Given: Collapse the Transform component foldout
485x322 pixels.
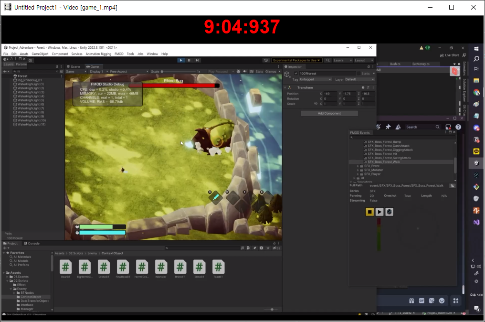Looking at the screenshot, I should tap(285, 87).
